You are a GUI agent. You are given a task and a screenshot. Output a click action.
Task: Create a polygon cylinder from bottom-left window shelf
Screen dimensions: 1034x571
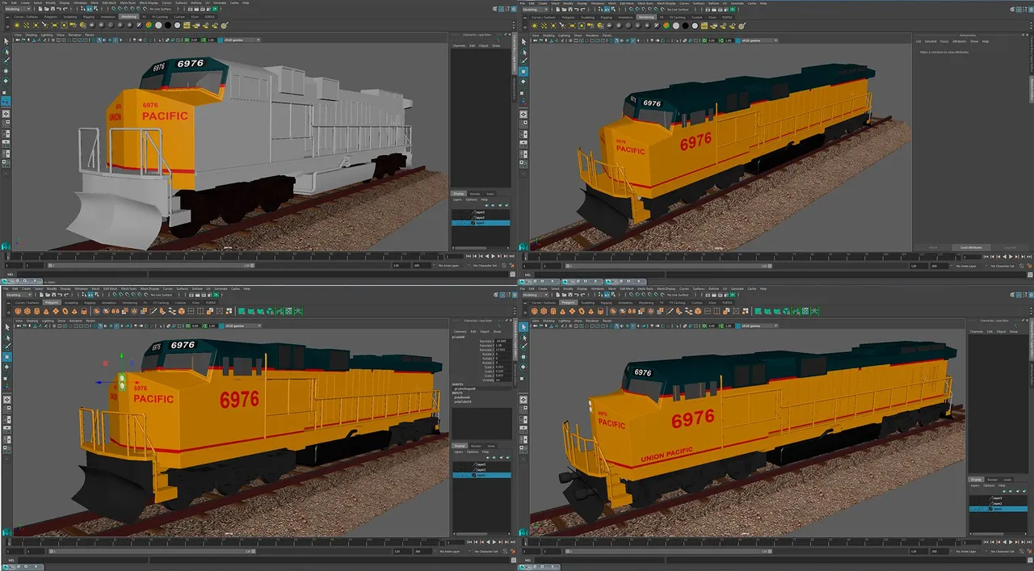pyautogui.click(x=36, y=311)
